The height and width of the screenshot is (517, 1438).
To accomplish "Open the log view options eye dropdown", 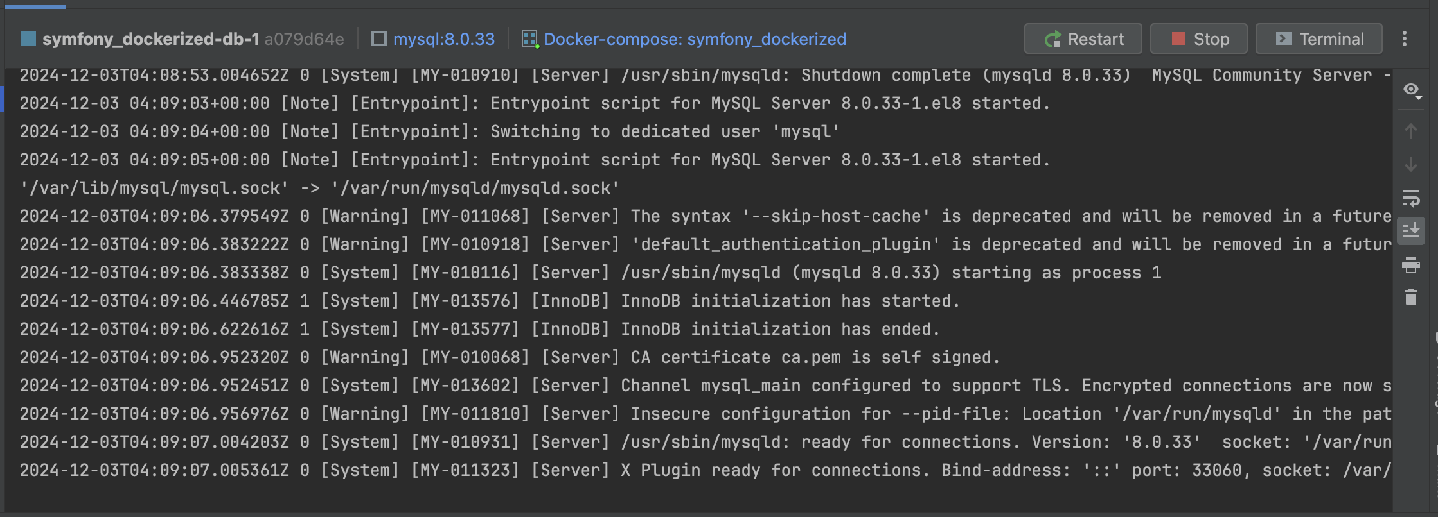I will (1412, 90).
